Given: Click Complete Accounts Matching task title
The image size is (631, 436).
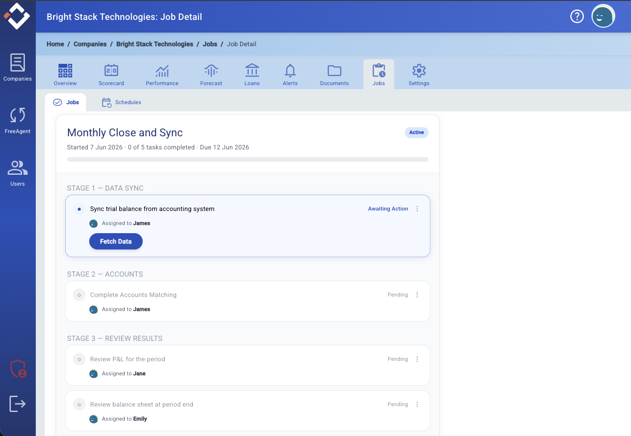Looking at the screenshot, I should (133, 295).
